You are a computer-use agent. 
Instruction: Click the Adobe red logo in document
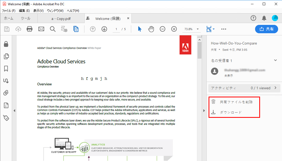[x=185, y=45]
